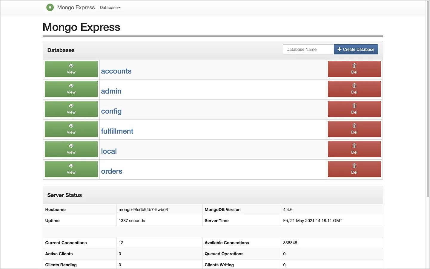
Task: Click the Uptime label cell
Action: 79,221
